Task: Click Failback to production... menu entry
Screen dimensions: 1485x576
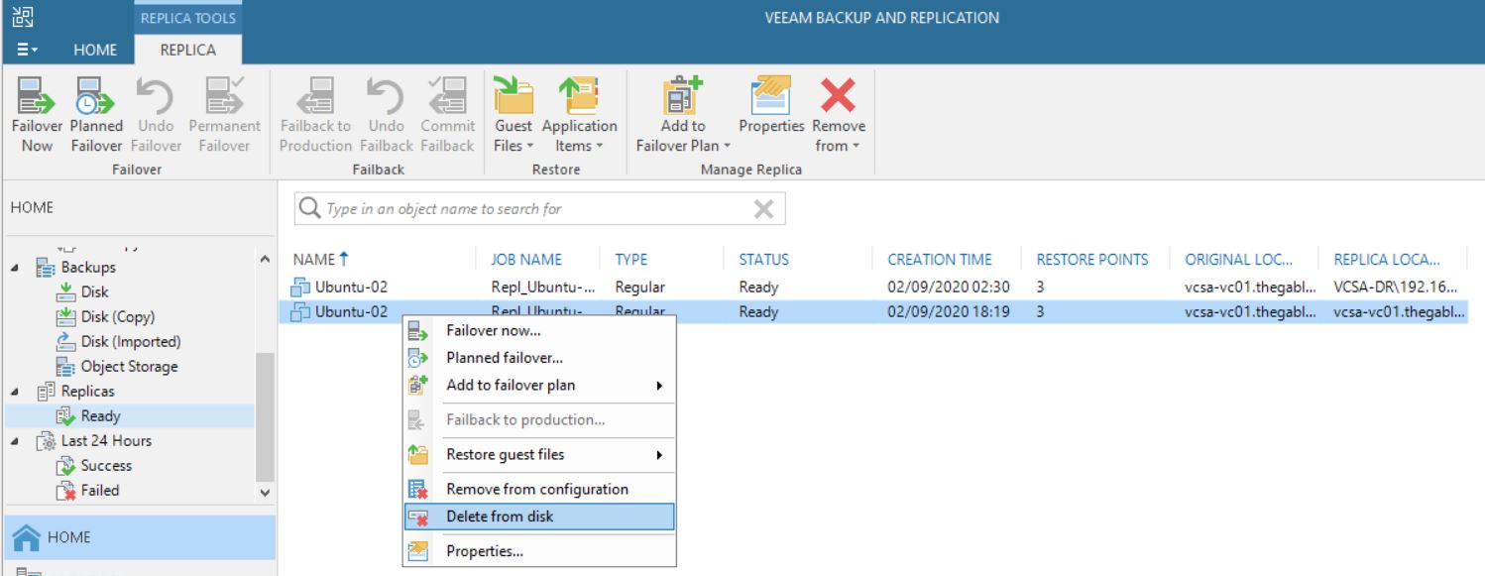Action: pos(539,419)
